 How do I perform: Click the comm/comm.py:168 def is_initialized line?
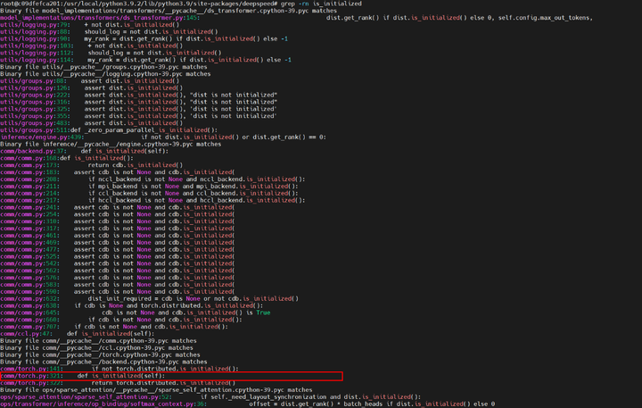coord(67,158)
